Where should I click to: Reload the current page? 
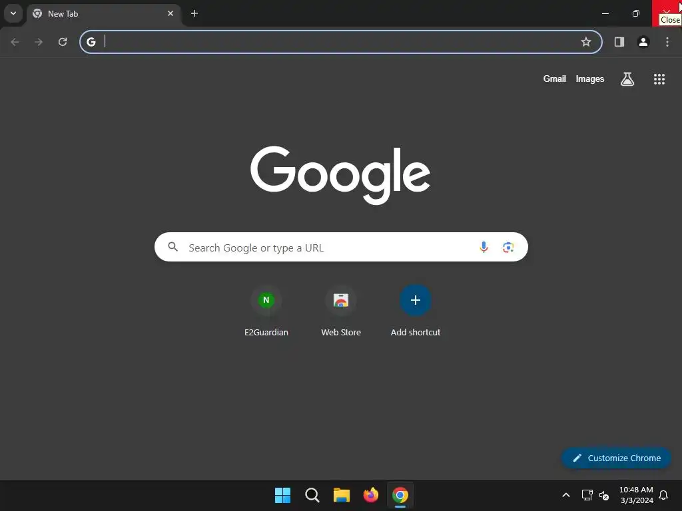coord(63,42)
